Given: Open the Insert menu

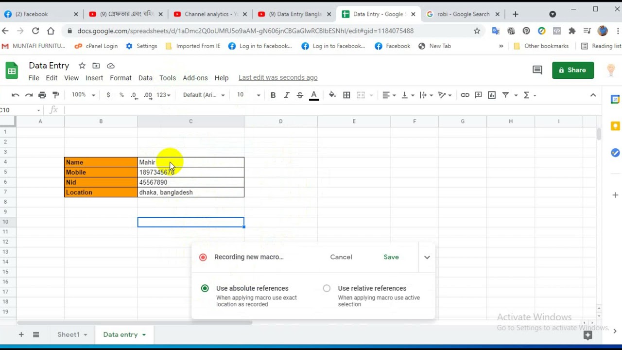Looking at the screenshot, I should click(x=94, y=78).
